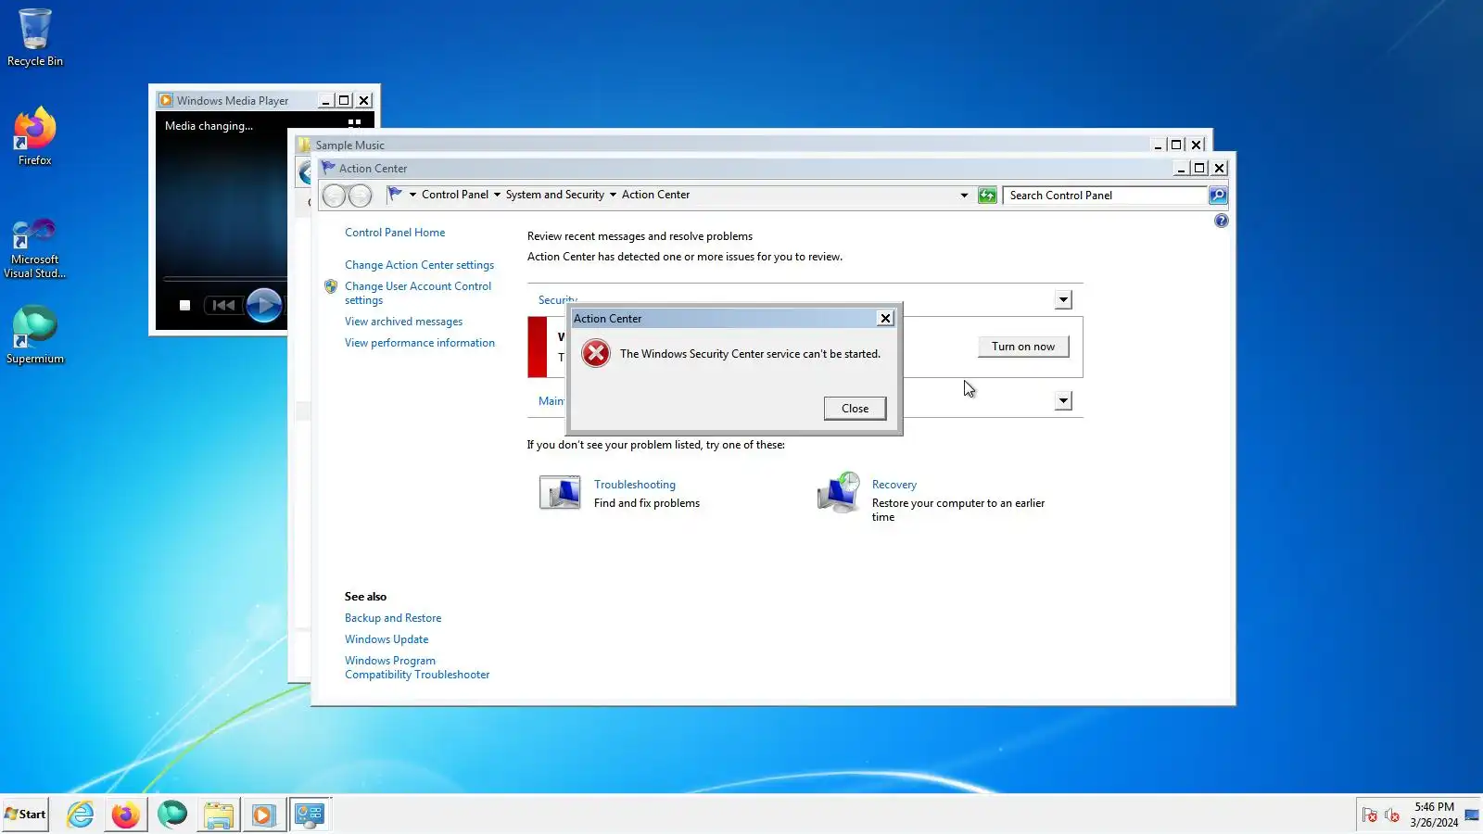Viewport: 1483px width, 834px height.
Task: Click the UAC shield icon in sidebar
Action: click(331, 286)
